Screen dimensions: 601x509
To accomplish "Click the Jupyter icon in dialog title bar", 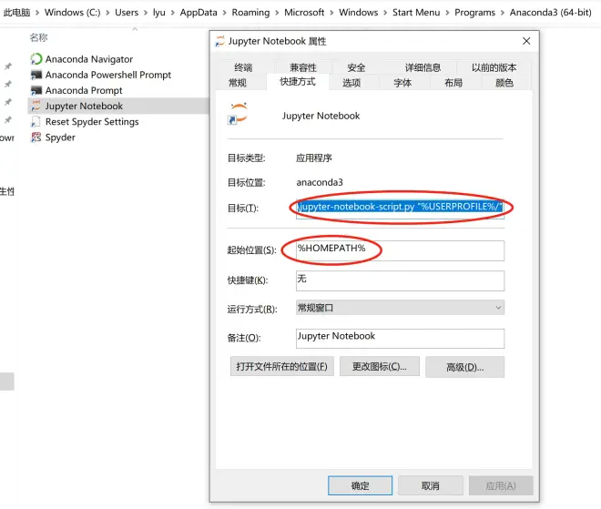I will pos(220,41).
